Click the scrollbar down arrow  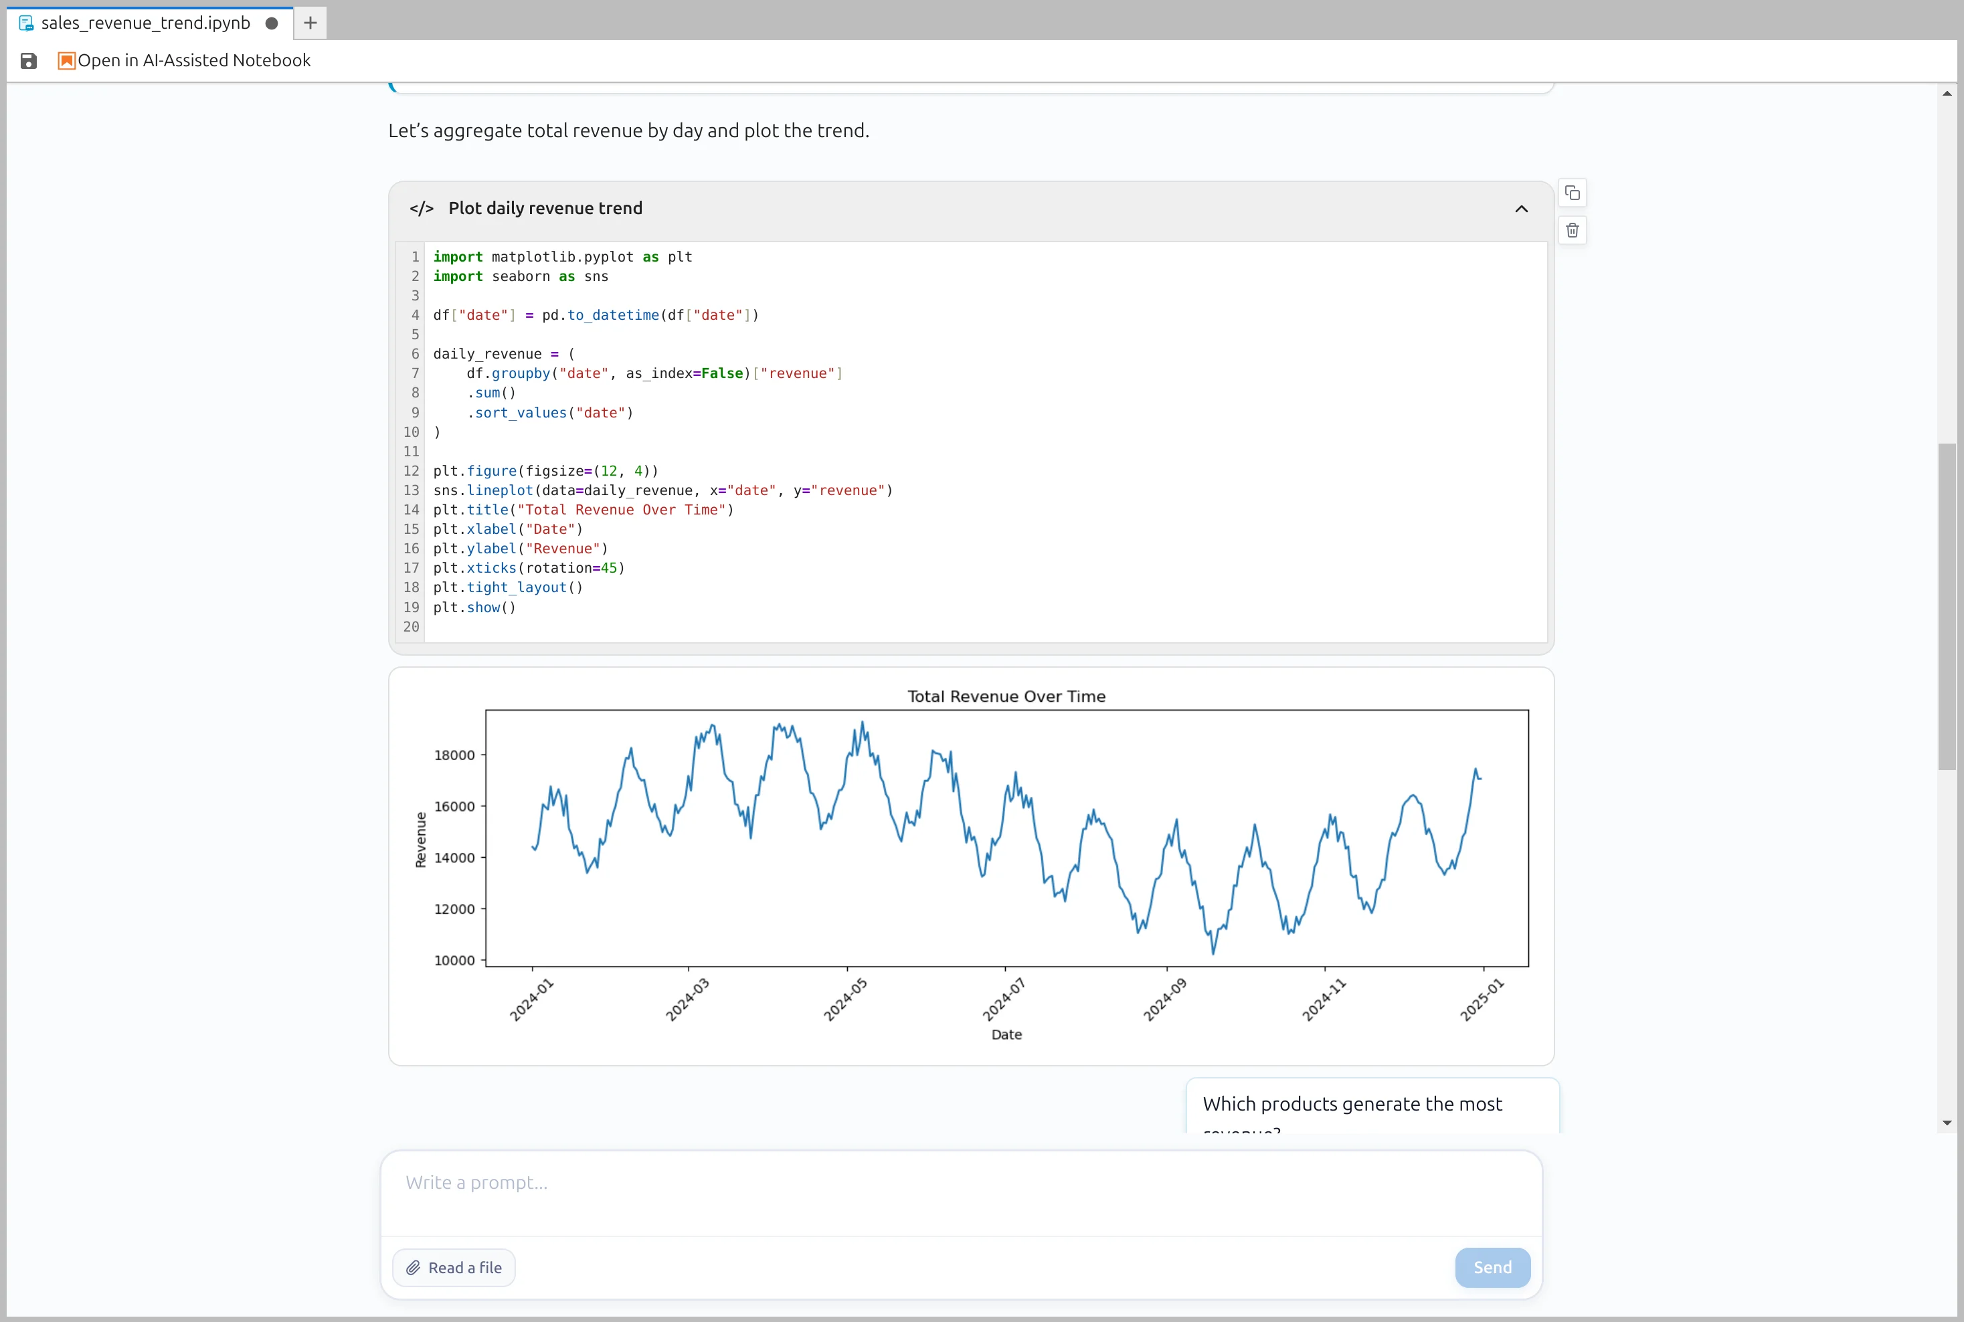[x=1947, y=1123]
